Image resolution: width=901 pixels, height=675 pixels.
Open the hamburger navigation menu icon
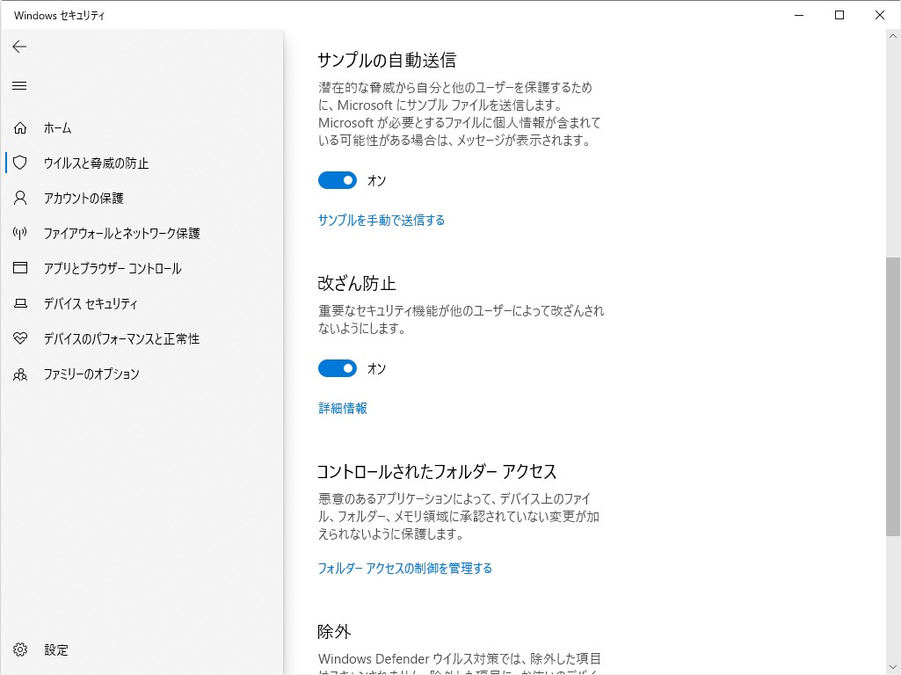click(x=19, y=85)
